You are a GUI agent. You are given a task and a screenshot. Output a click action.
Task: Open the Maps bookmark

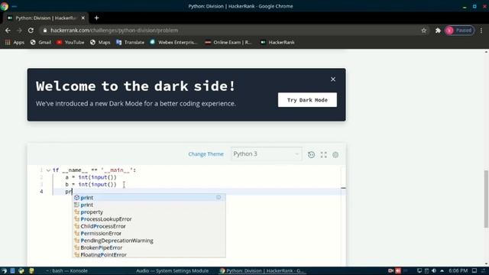point(100,42)
